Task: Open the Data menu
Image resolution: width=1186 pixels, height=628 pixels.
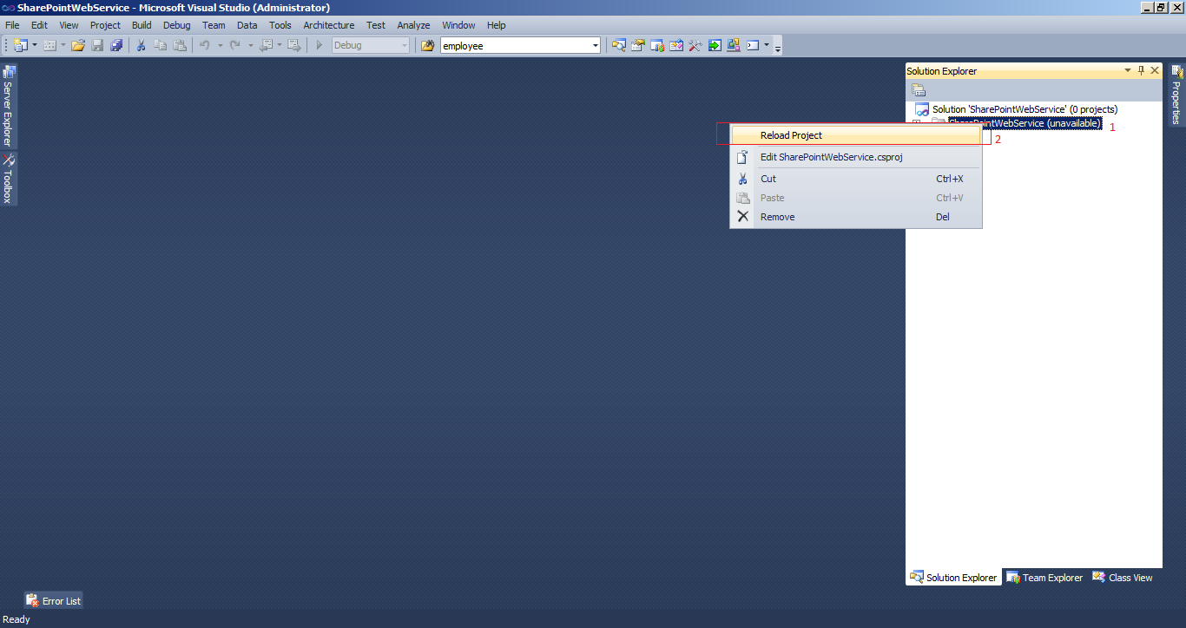Action: pyautogui.click(x=247, y=25)
